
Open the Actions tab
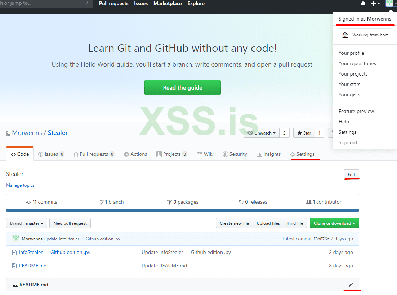[135, 154]
